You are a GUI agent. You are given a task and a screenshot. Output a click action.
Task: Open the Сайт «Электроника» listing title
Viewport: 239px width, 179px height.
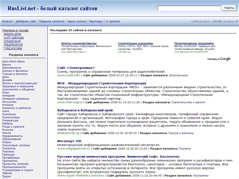[x=76, y=68]
